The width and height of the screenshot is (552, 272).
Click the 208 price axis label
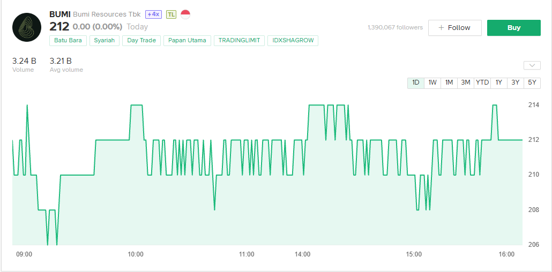(534, 210)
